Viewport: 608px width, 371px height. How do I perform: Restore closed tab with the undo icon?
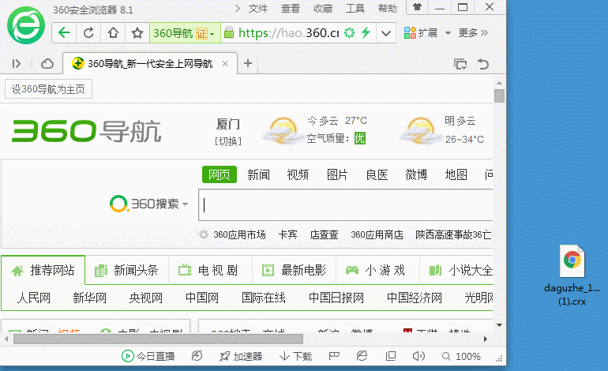(x=483, y=63)
